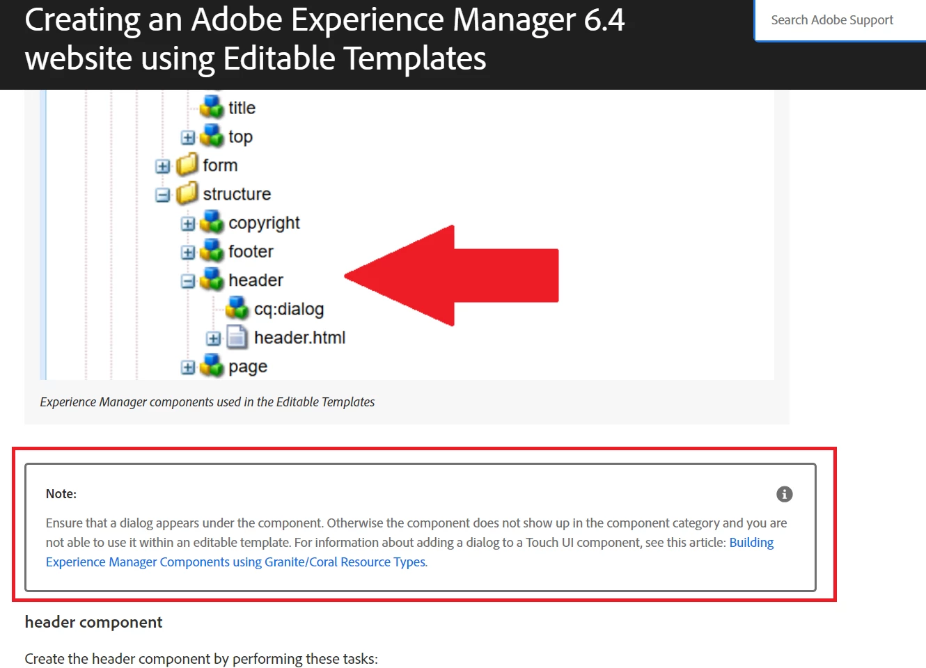Collapse the header node
Image resolution: width=926 pixels, height=668 pixels.
188,281
